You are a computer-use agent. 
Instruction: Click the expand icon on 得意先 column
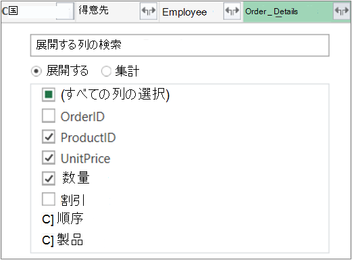coord(149,11)
